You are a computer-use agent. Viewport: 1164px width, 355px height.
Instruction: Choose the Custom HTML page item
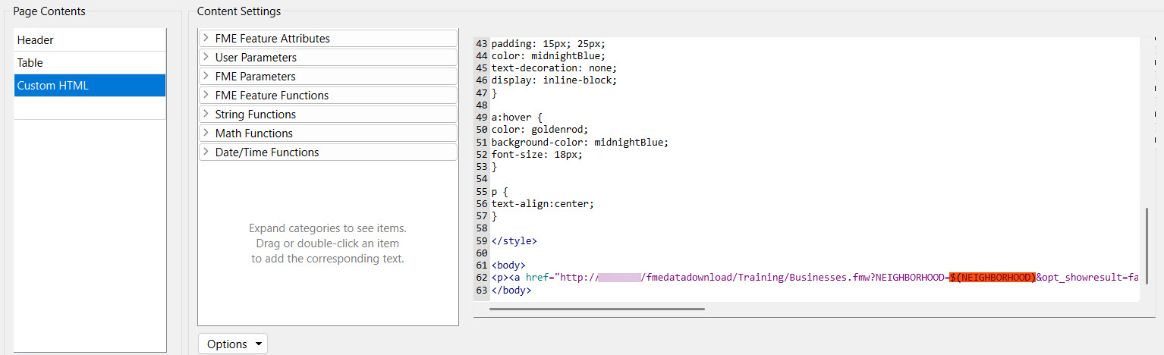(x=53, y=86)
